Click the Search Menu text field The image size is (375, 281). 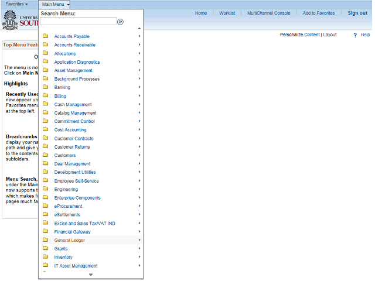[x=79, y=21]
